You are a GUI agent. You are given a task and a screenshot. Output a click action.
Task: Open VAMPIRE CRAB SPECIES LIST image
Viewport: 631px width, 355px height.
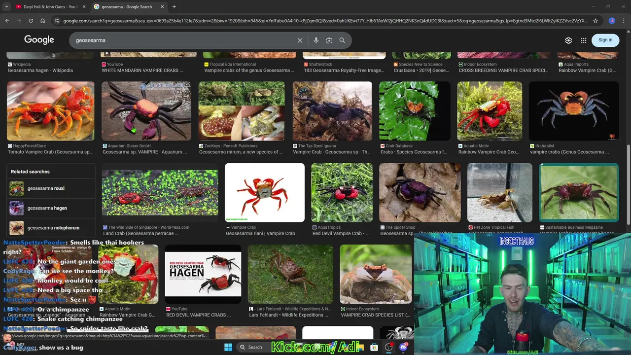point(376,274)
